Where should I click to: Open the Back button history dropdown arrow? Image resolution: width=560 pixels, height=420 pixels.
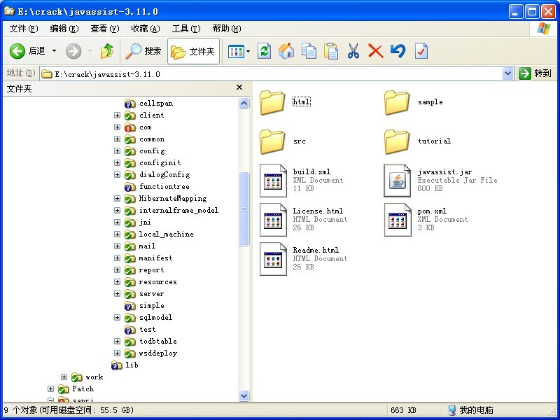[x=55, y=51]
